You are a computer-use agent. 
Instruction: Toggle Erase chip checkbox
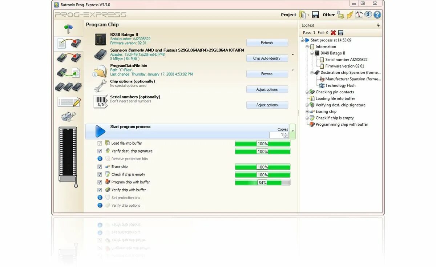100,167
